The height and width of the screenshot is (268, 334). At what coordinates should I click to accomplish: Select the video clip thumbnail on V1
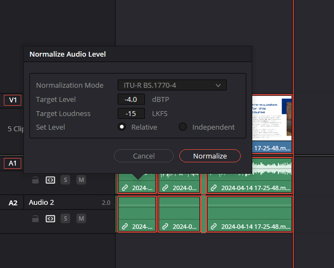tap(272, 118)
